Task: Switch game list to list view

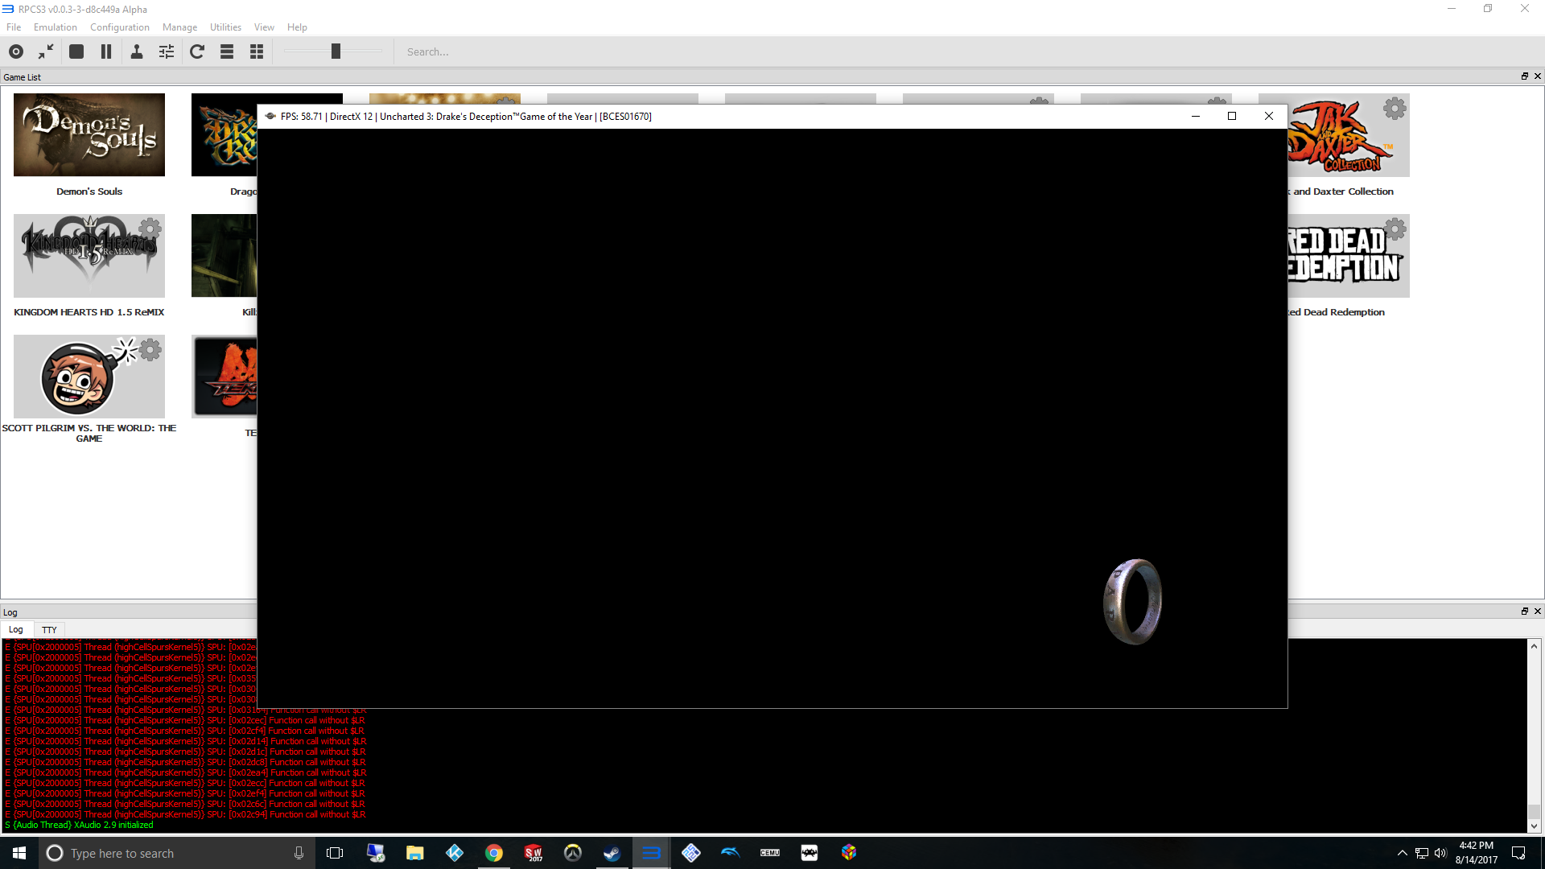Action: pyautogui.click(x=227, y=51)
